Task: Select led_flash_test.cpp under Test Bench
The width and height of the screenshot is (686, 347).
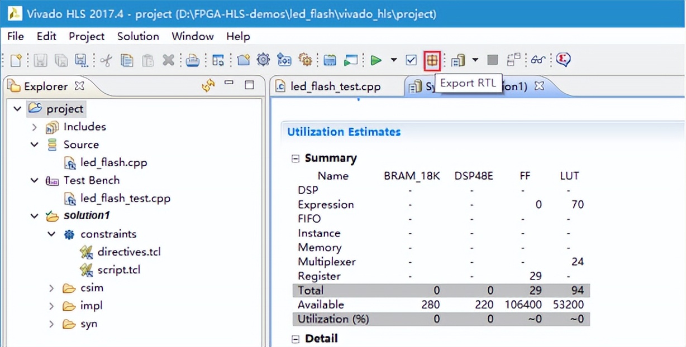Action: pyautogui.click(x=125, y=198)
